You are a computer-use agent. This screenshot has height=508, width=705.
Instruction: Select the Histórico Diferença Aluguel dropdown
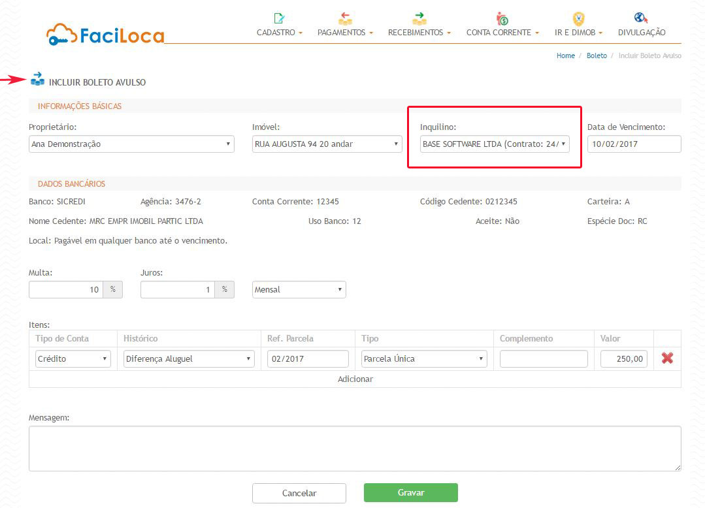(189, 359)
